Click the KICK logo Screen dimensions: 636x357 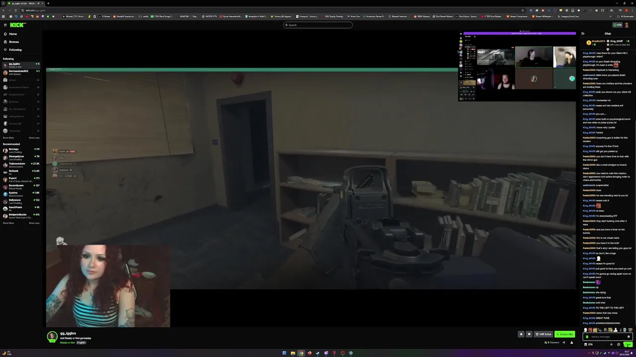[18, 25]
